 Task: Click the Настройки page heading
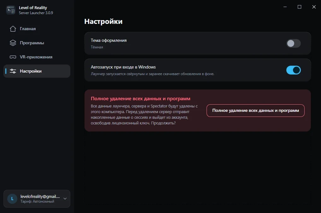pyautogui.click(x=103, y=21)
